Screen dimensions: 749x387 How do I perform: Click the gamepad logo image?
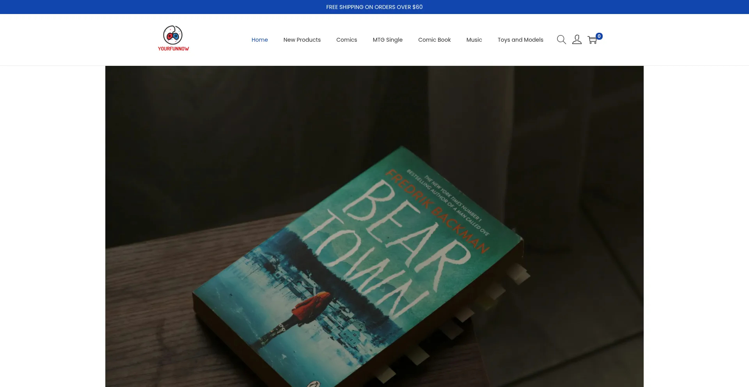pos(173,35)
